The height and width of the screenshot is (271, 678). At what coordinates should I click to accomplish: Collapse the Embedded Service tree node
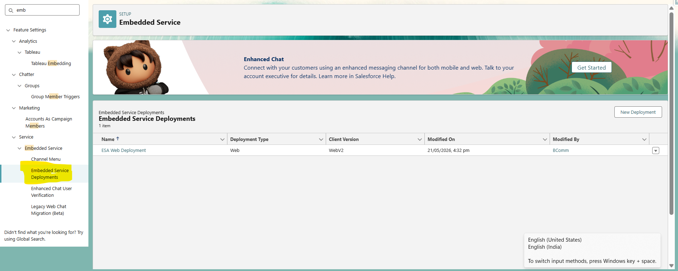[x=19, y=148]
